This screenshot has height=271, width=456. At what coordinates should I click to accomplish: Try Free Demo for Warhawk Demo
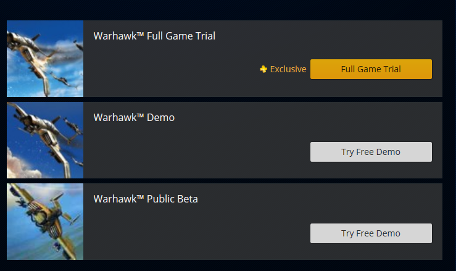[371, 152]
